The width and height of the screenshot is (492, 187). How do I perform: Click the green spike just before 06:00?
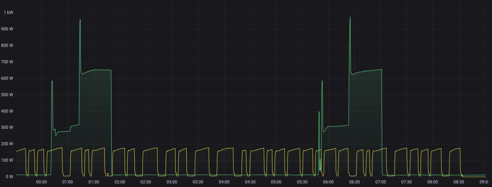(x=322, y=81)
